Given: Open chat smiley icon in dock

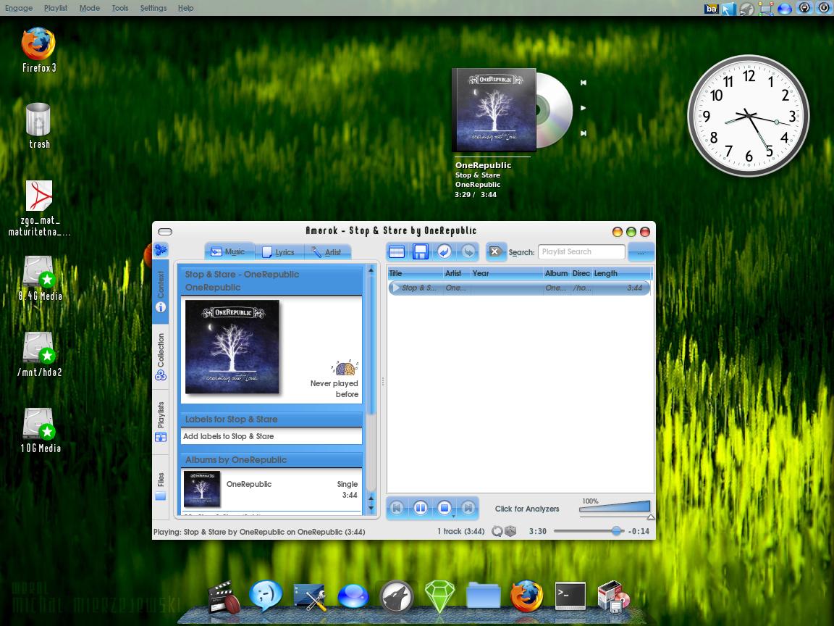Looking at the screenshot, I should tap(266, 596).
